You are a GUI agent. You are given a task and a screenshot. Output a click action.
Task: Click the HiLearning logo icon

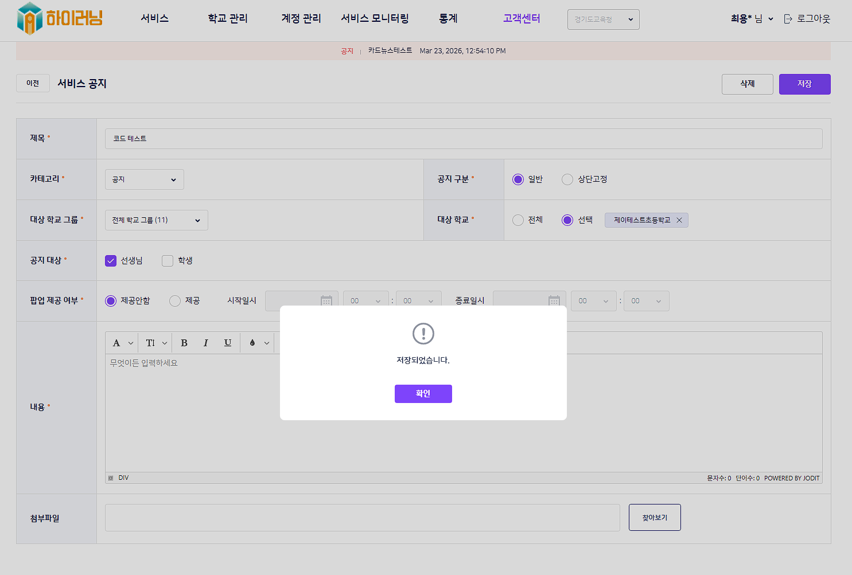[30, 18]
